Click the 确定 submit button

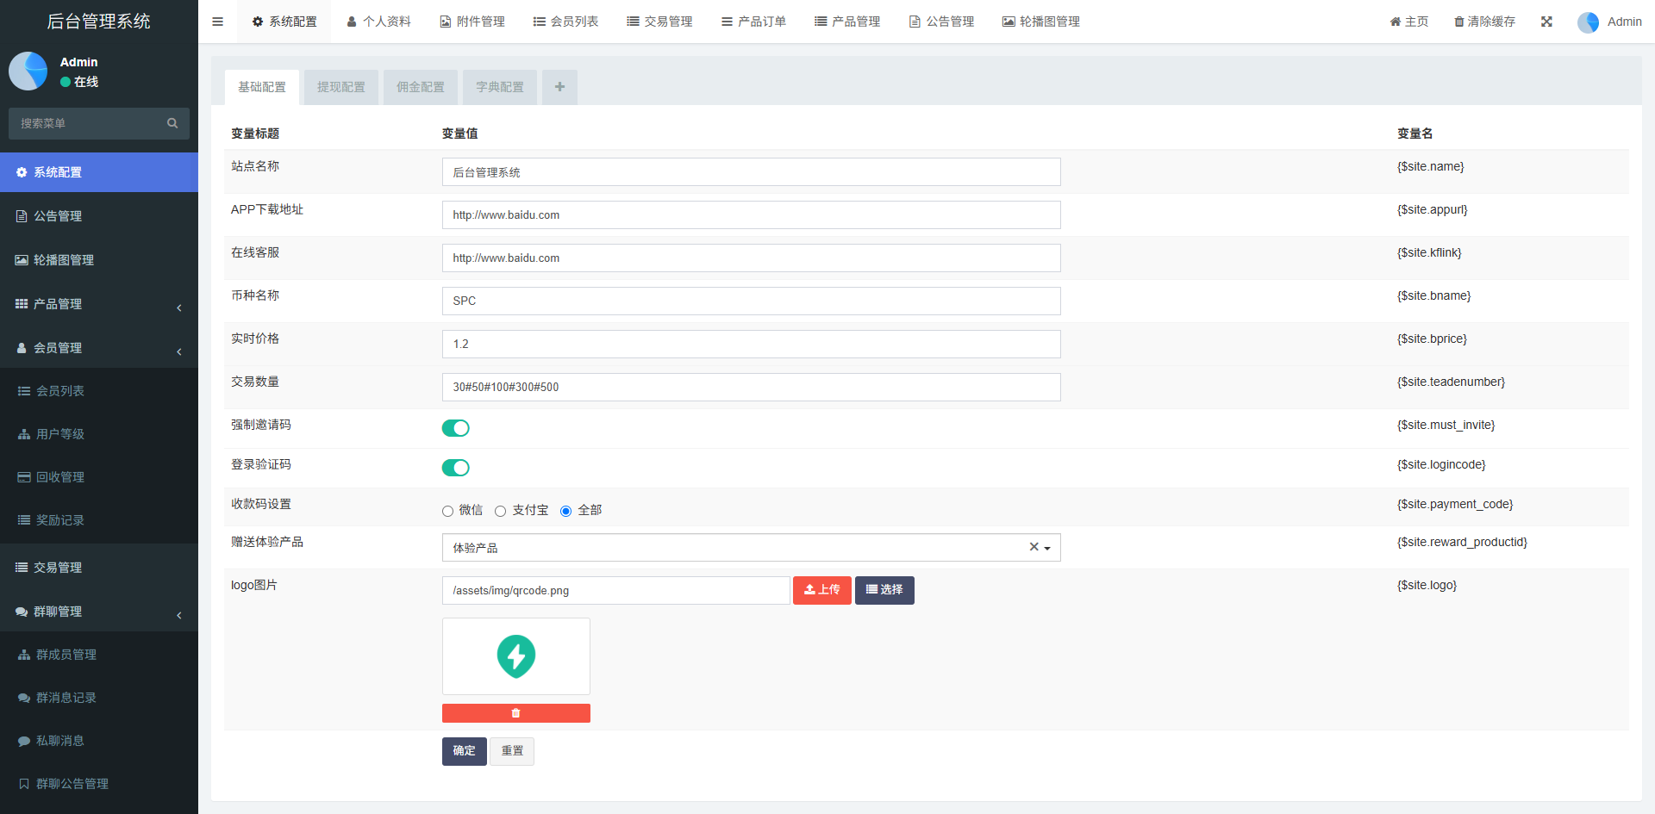pos(464,751)
